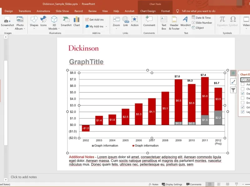250x187 pixels.
Task: Insert Slide Number
Action: (x=202, y=23)
